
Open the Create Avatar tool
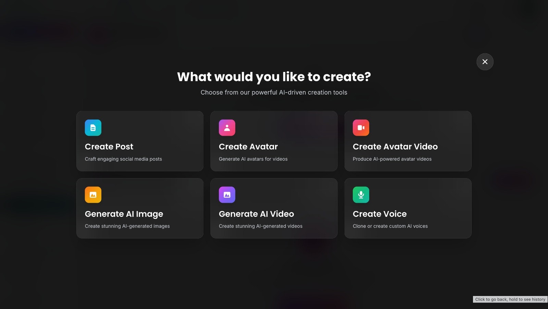[x=274, y=141]
